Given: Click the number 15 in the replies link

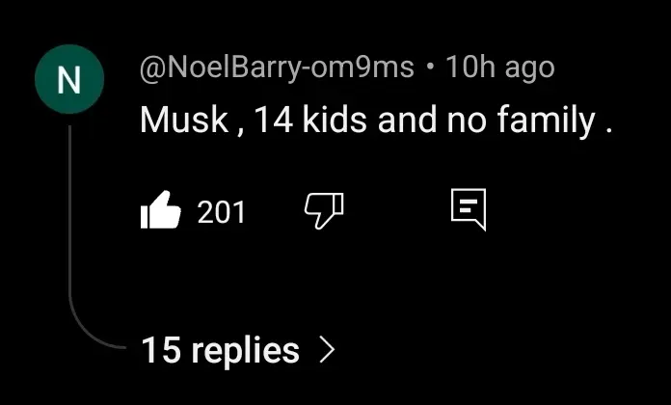Looking at the screenshot, I should point(160,349).
